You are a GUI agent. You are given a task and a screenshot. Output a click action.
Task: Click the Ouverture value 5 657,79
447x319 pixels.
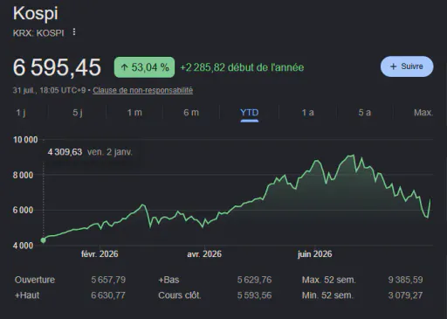(108, 280)
